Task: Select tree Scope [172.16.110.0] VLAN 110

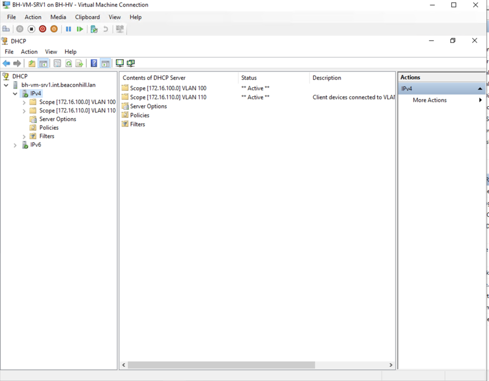Action: [77, 111]
